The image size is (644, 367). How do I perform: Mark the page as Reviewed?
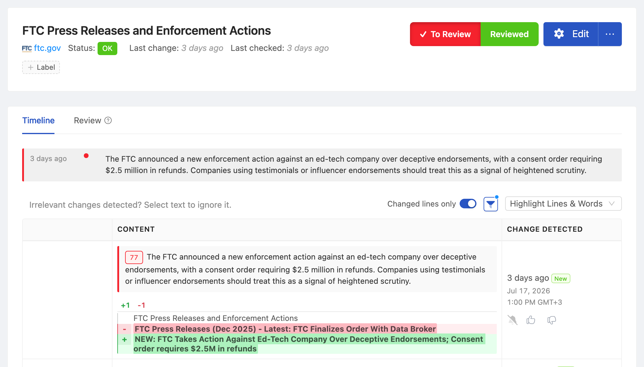(x=509, y=34)
